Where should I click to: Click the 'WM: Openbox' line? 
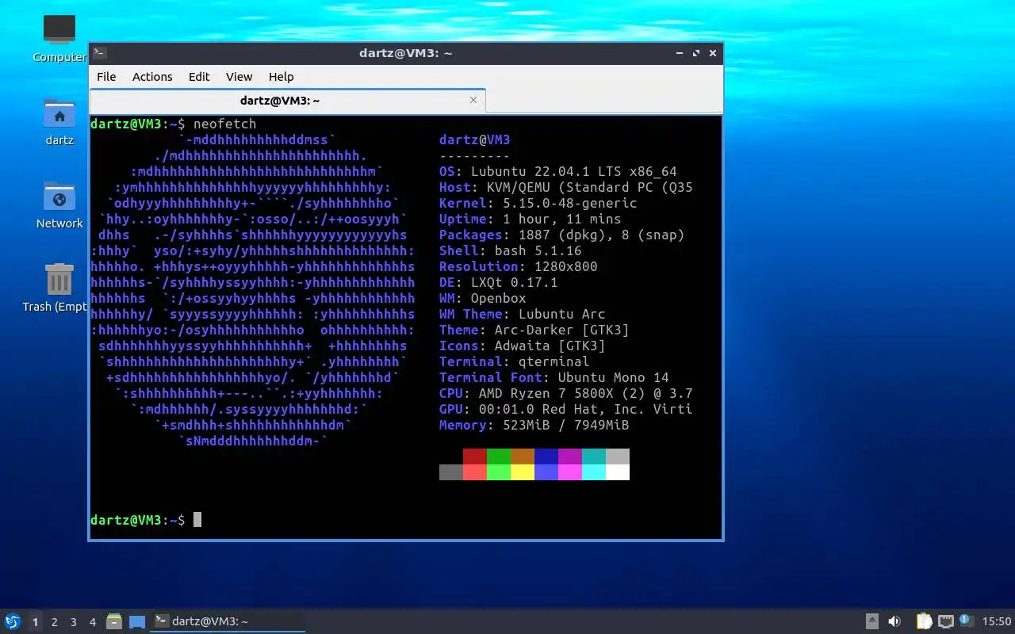pyautogui.click(x=483, y=298)
